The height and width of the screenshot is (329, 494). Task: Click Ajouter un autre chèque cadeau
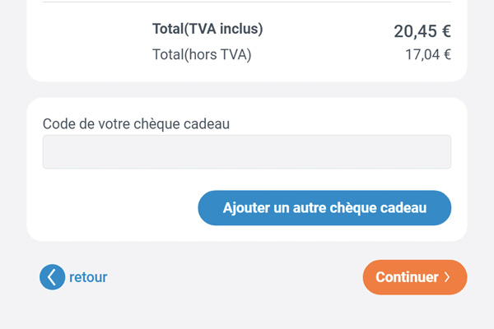pyautogui.click(x=324, y=208)
